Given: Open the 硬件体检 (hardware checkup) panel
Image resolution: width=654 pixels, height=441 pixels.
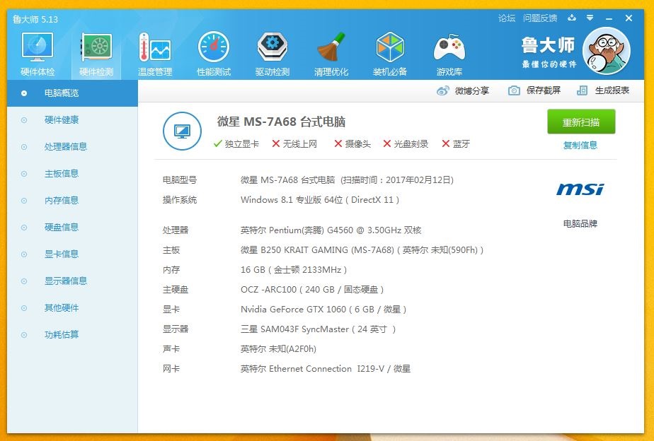Looking at the screenshot, I should (38, 51).
